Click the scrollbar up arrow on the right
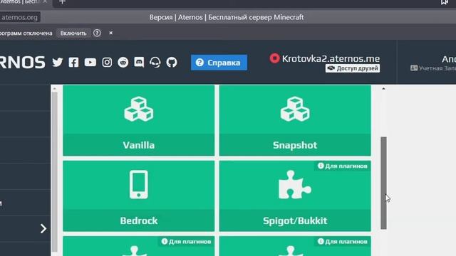This screenshot has width=456, height=256. 383,88
